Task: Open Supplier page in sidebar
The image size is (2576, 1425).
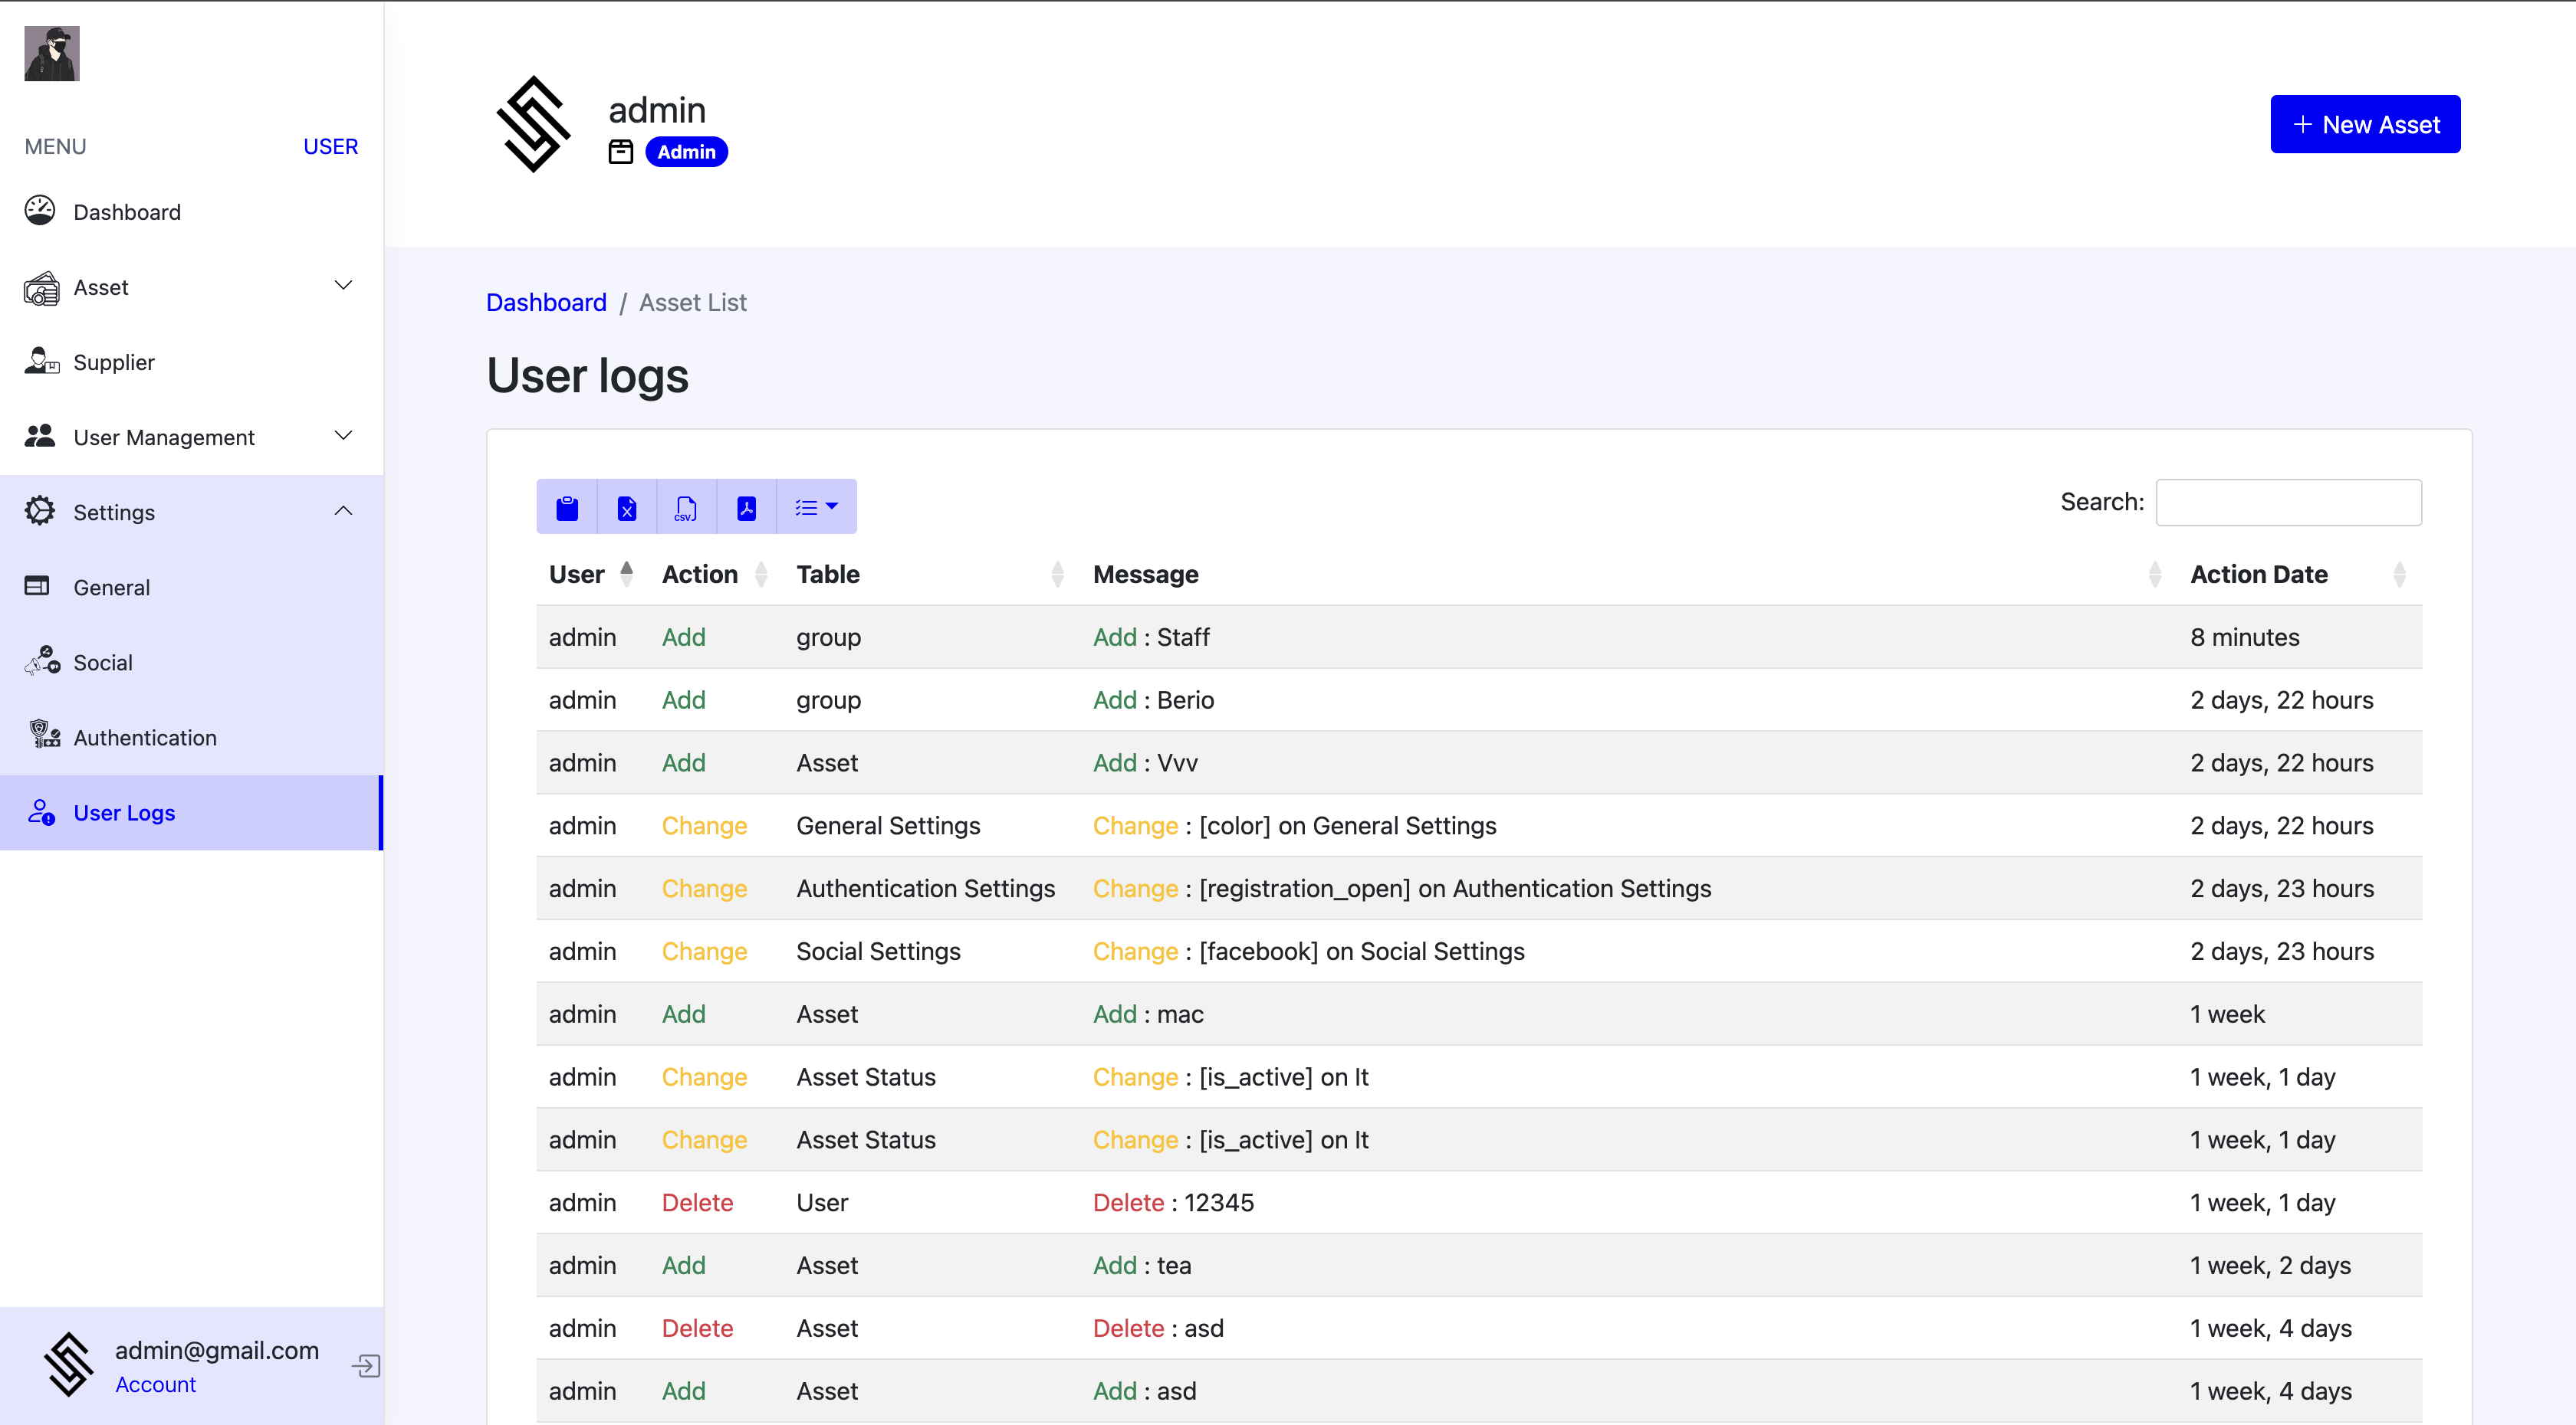Action: 114,362
